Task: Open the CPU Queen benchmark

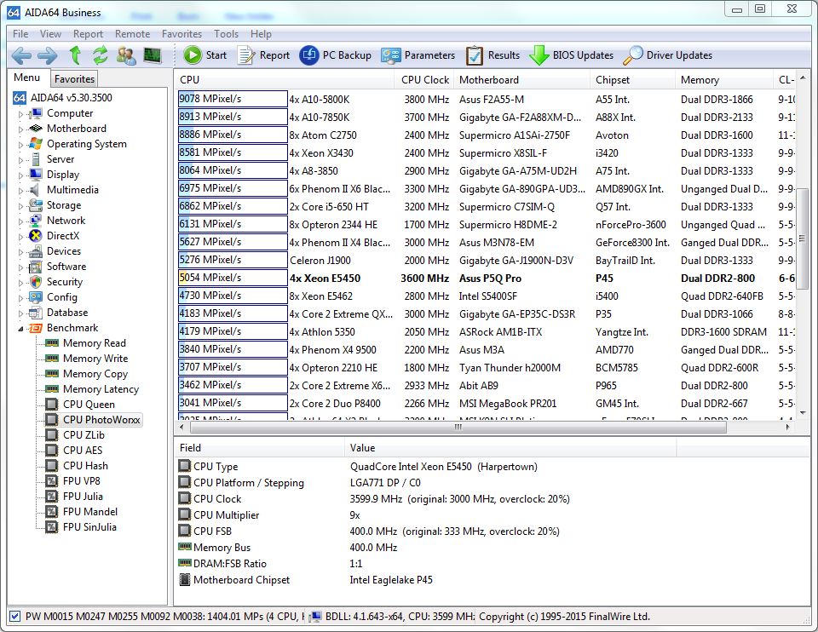Action: [x=89, y=404]
